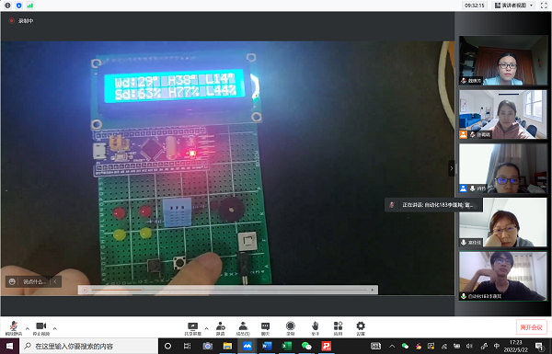Select the top participant video thumbnail
552x354 pixels.
click(503, 60)
